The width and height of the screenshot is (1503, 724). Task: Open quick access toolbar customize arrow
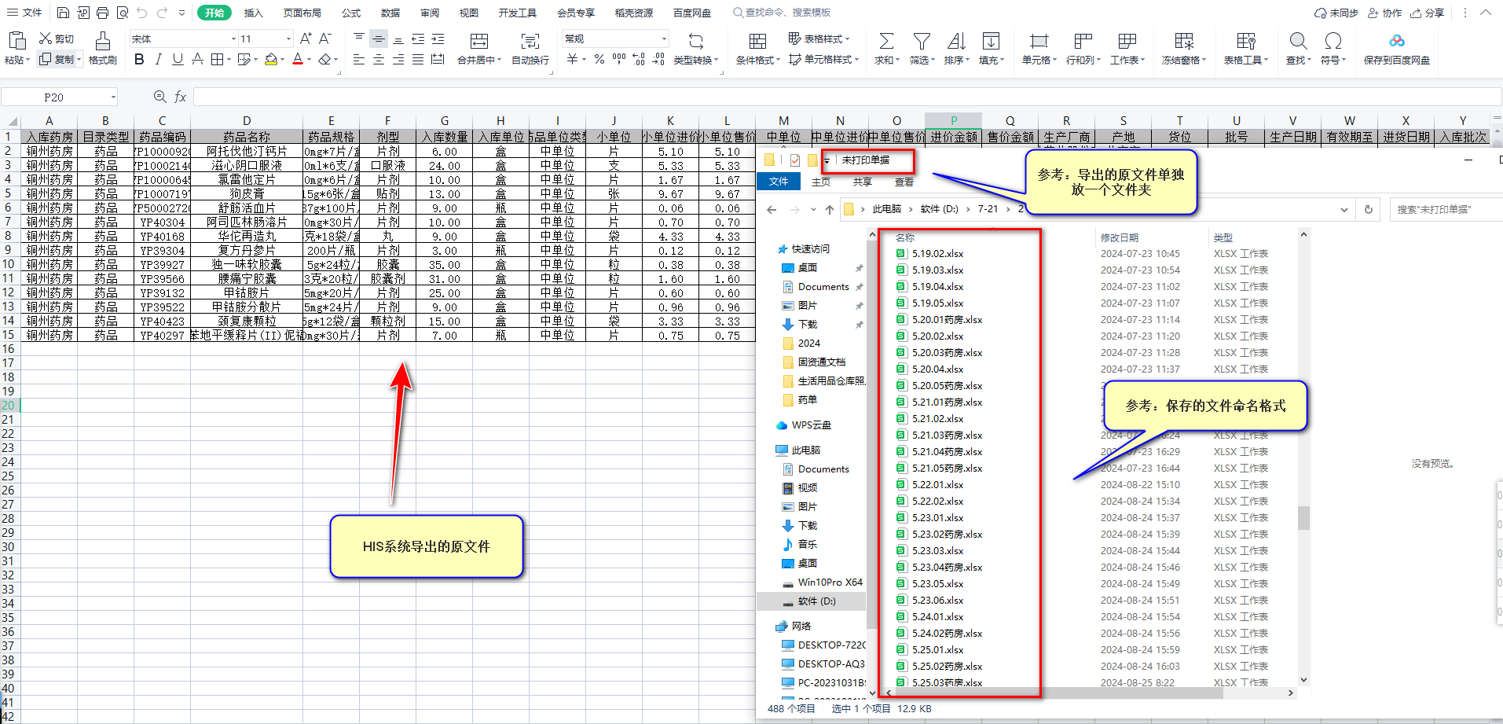click(181, 13)
